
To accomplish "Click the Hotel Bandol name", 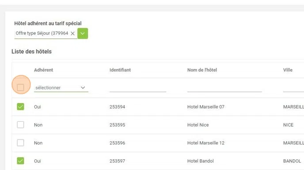I will (201, 161).
